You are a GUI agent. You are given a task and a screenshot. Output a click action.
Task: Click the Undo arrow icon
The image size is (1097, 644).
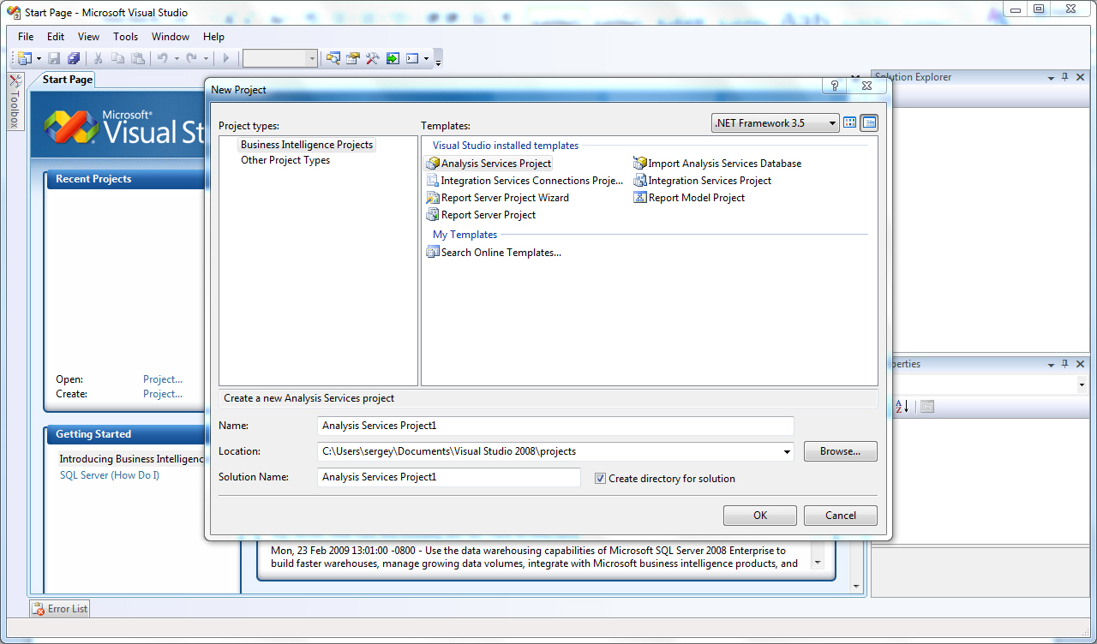163,58
